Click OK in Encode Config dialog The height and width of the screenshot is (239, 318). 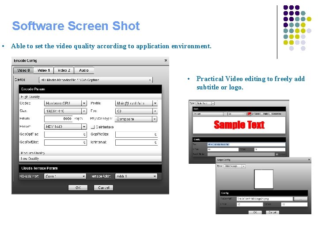pos(78,188)
